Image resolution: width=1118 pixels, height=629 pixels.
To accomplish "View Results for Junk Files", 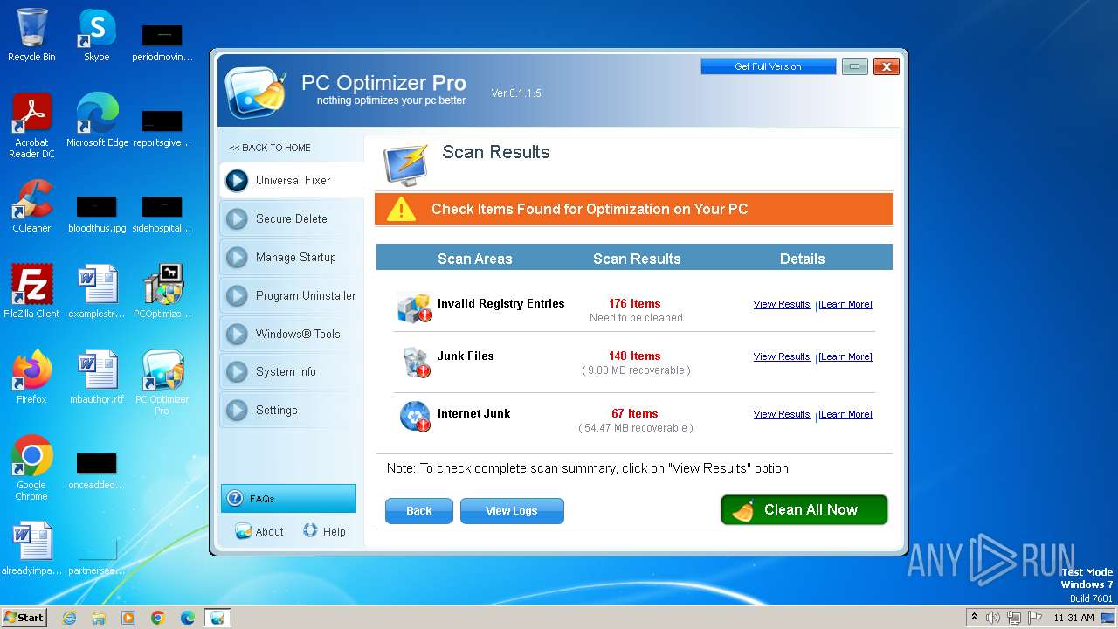I will (782, 356).
